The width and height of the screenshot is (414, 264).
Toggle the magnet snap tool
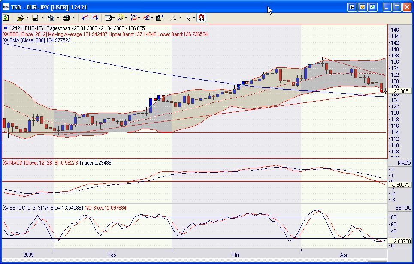coord(200,18)
